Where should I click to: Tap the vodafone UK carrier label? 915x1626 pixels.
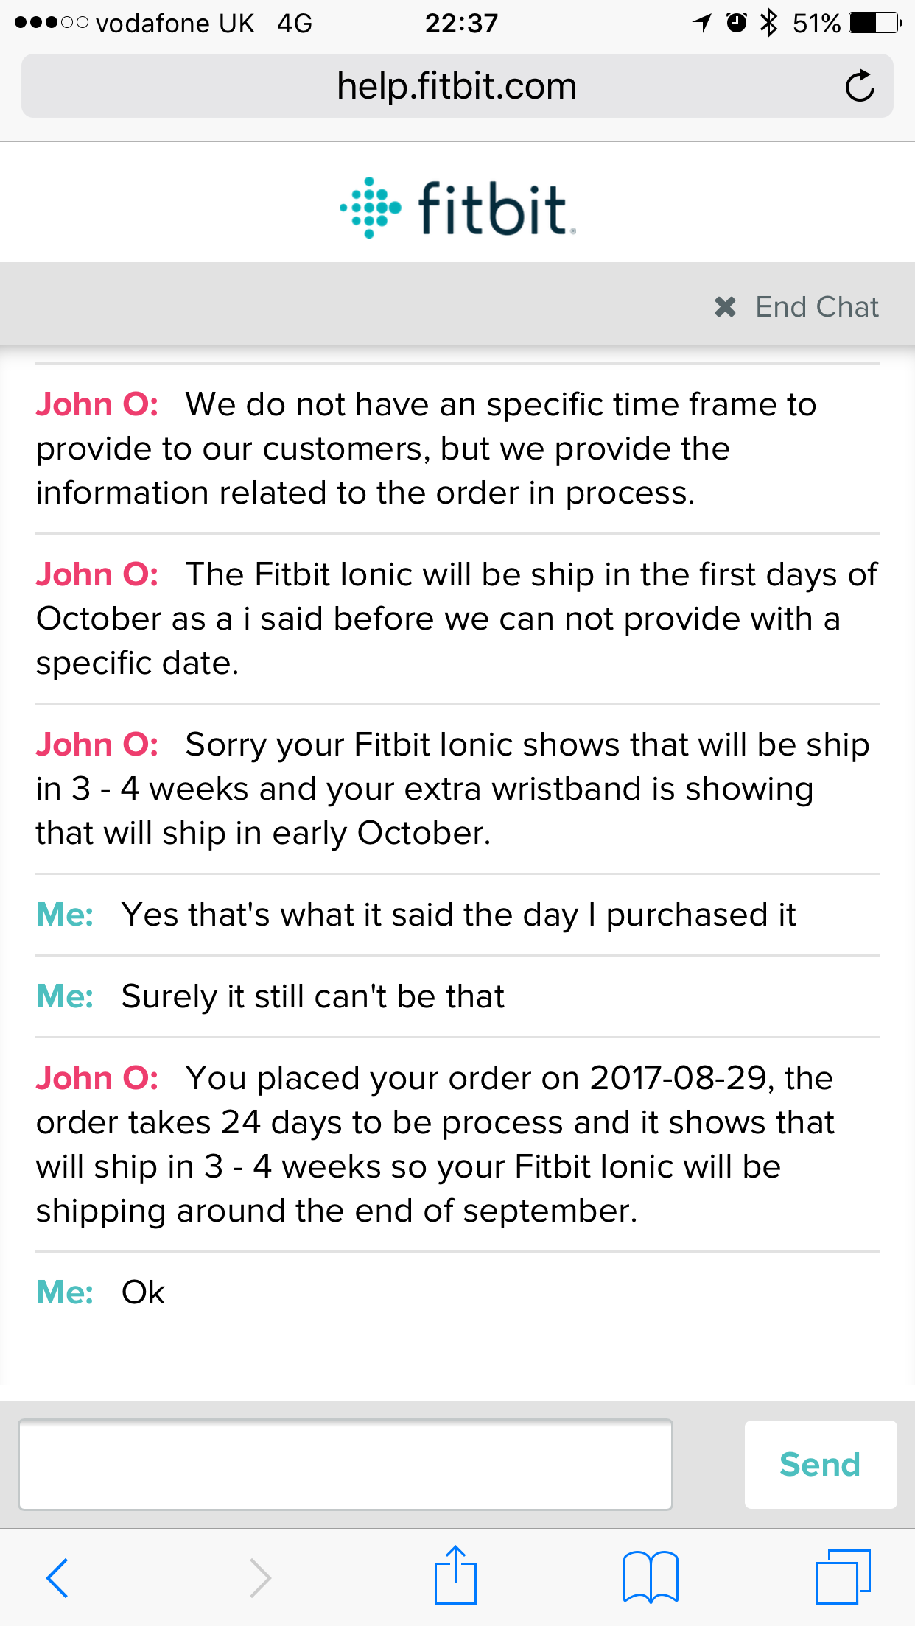coord(175,23)
